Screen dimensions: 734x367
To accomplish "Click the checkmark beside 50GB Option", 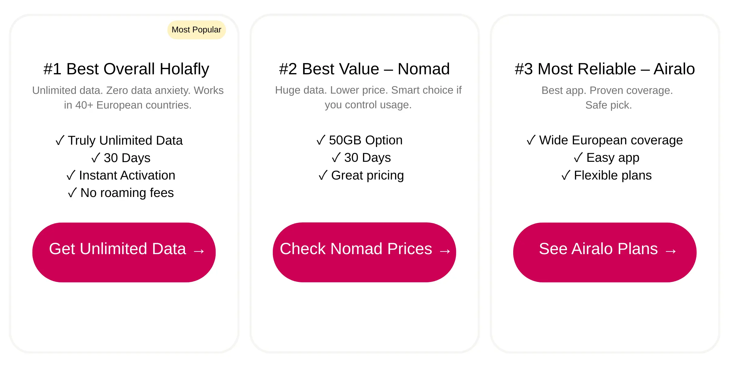I will [x=321, y=140].
